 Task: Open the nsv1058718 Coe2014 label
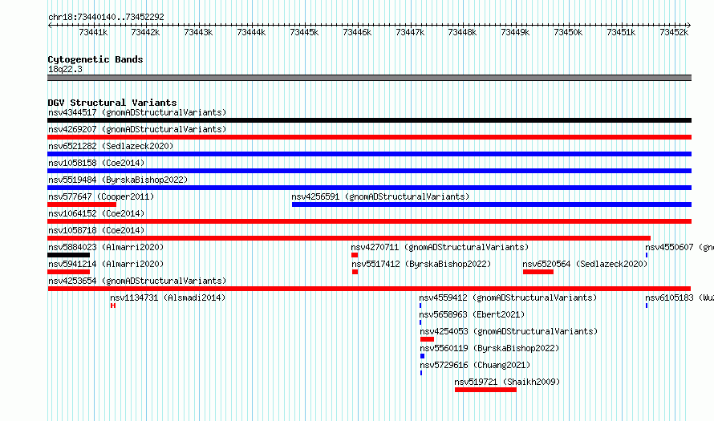coord(96,230)
